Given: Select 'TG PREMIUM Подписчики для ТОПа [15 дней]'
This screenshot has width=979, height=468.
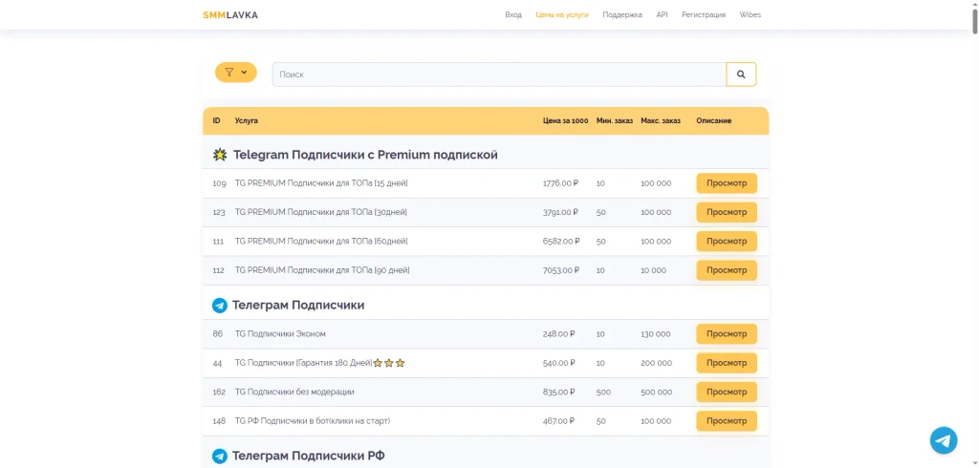Looking at the screenshot, I should click(x=321, y=183).
